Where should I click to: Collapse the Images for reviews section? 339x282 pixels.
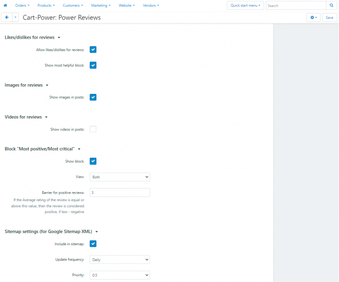click(x=26, y=85)
